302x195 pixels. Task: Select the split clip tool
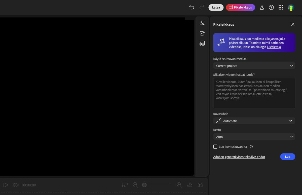(x=190, y=185)
